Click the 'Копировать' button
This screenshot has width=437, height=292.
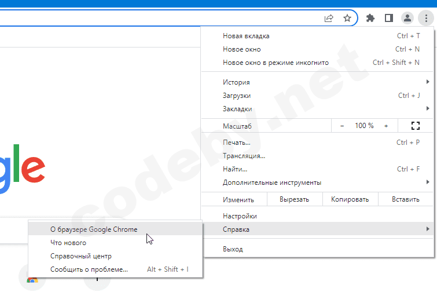[350, 199]
